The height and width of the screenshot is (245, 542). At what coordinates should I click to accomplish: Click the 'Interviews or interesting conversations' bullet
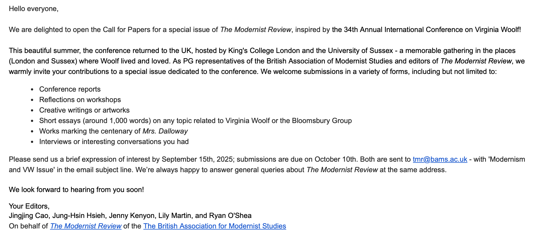click(x=114, y=142)
